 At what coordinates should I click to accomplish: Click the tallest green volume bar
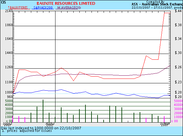pyautogui.click(x=43, y=111)
